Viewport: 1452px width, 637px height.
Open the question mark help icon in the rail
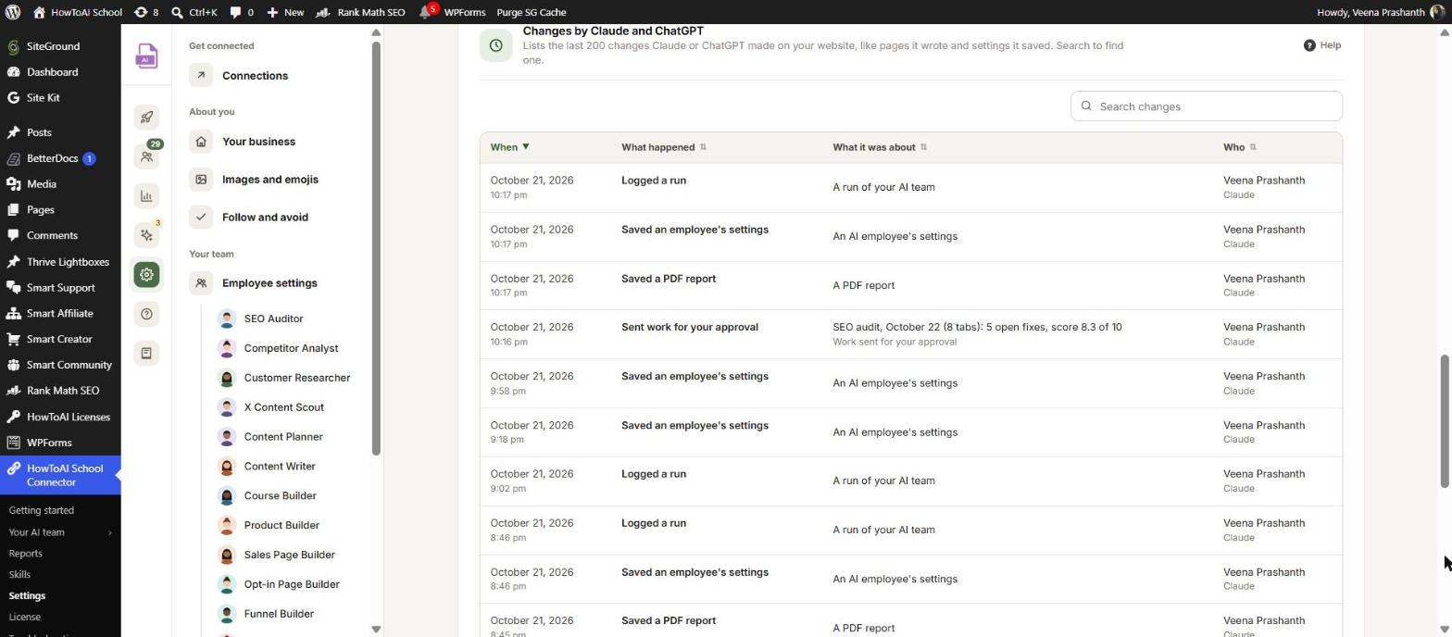pyautogui.click(x=146, y=314)
